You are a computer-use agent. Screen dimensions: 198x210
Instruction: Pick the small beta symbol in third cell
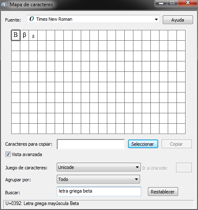pos(33,35)
